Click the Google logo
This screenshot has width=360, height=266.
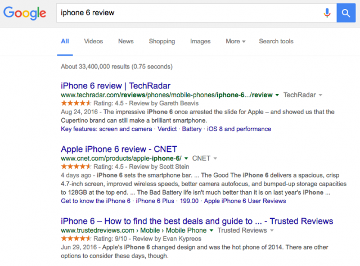point(25,13)
